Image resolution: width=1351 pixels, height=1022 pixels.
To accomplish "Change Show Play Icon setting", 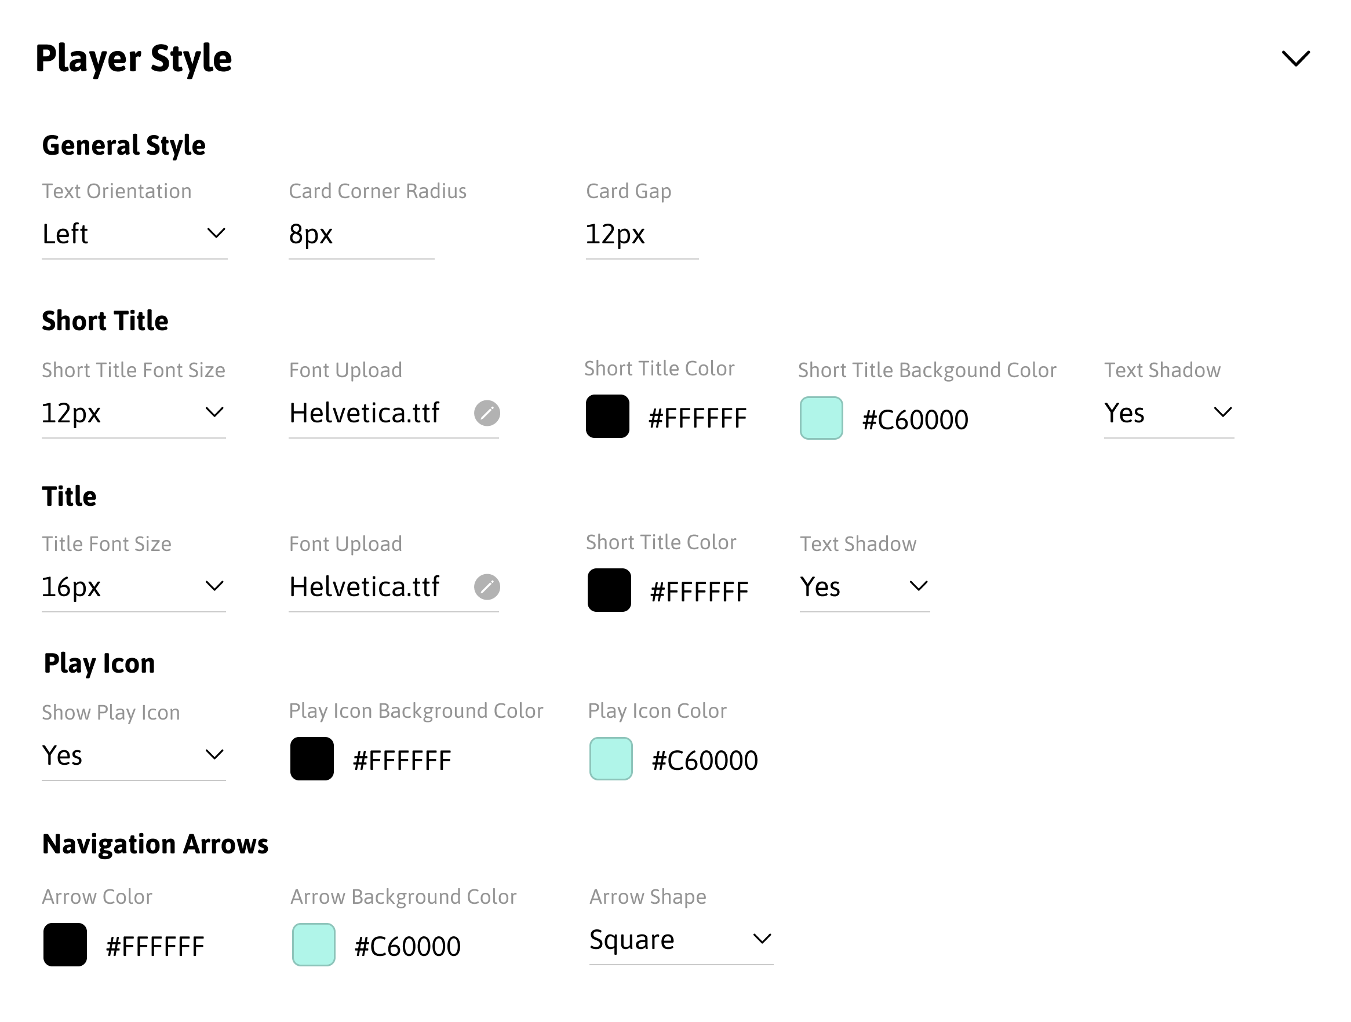I will pyautogui.click(x=134, y=756).
